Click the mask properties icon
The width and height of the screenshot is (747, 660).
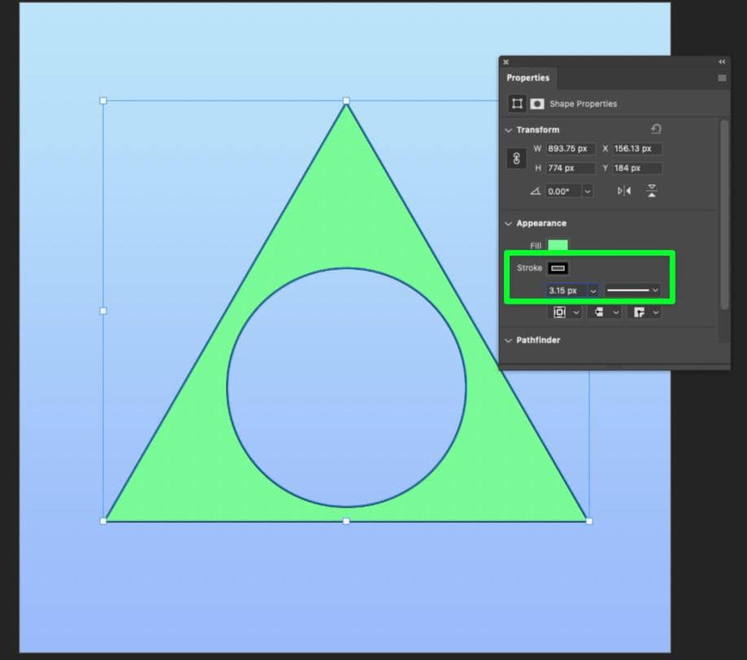click(x=537, y=104)
